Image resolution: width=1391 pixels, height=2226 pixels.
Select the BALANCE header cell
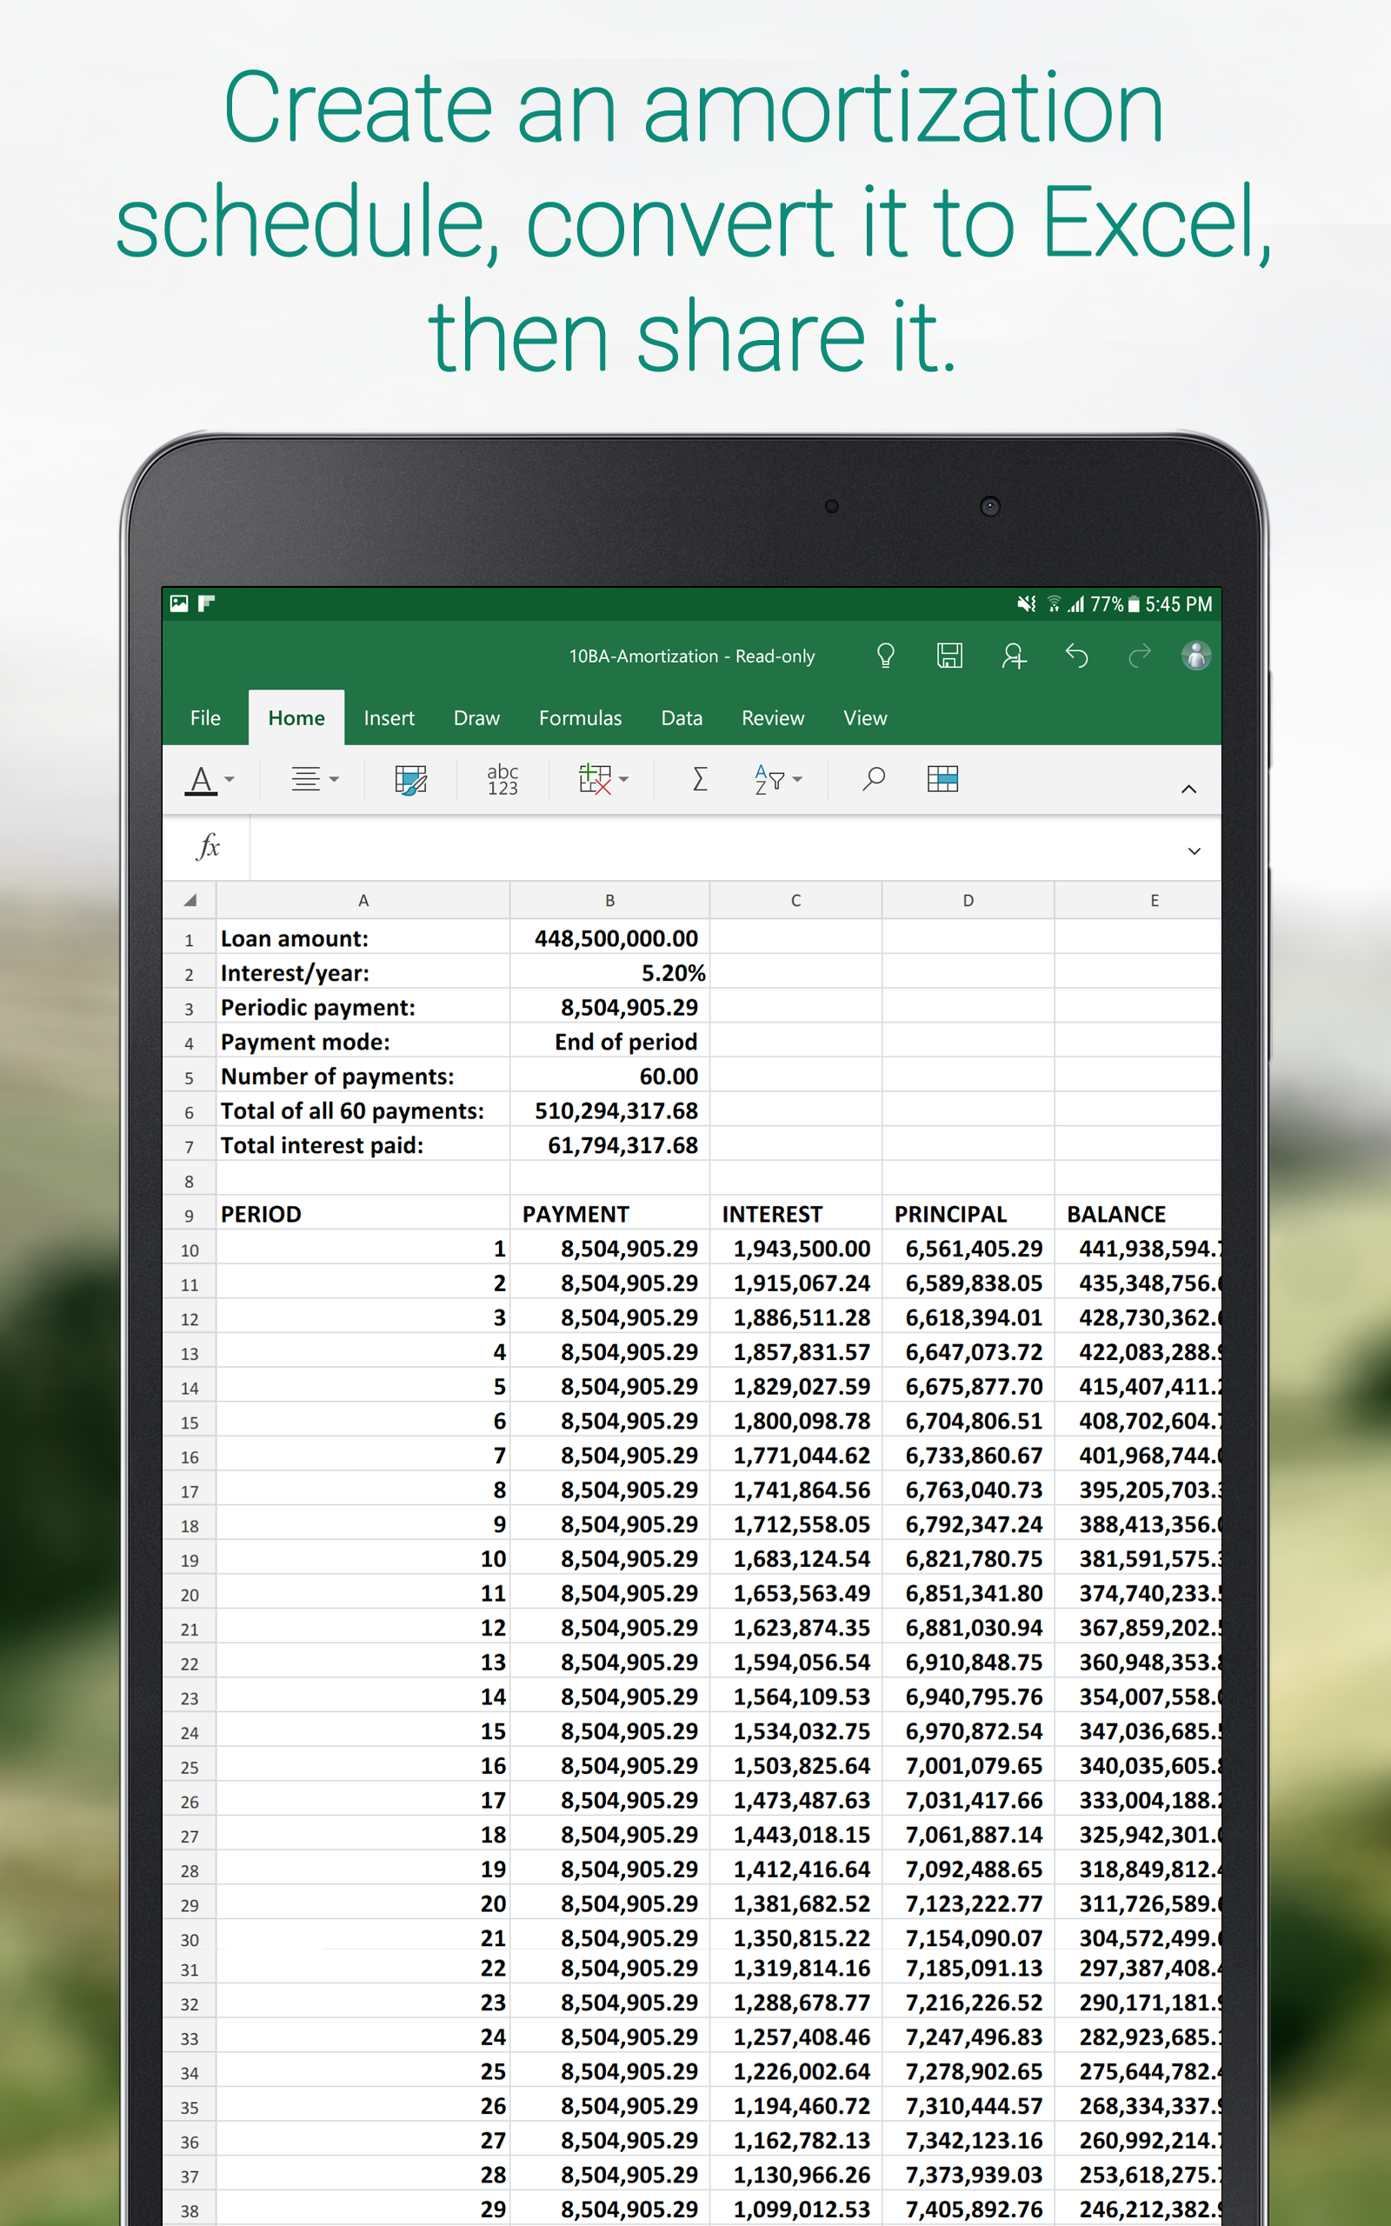pos(1138,1214)
